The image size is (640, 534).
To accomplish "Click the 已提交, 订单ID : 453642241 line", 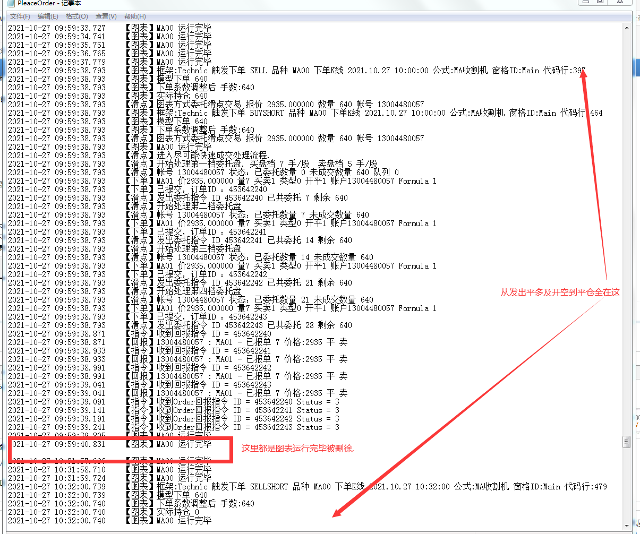I will [x=138, y=231].
